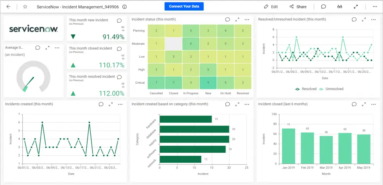
Task: Mark dashboard as favorite with star icon
Action: (25, 7)
